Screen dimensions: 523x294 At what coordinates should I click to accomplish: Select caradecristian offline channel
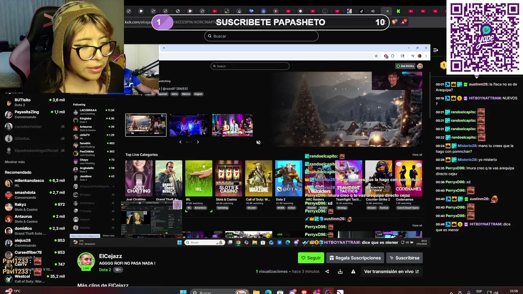tap(35, 127)
